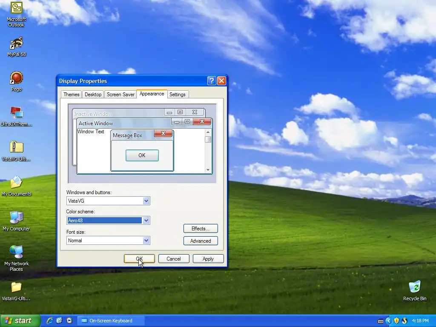Click the Advanced button
The width and height of the screenshot is (436, 327).
pos(201,241)
